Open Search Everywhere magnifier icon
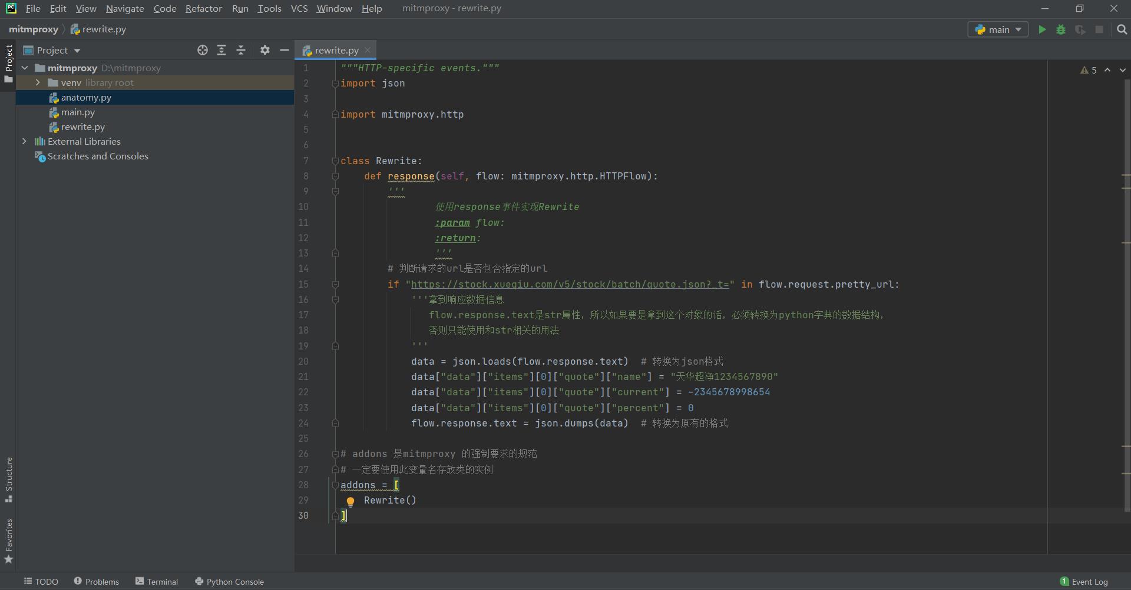 pyautogui.click(x=1122, y=29)
